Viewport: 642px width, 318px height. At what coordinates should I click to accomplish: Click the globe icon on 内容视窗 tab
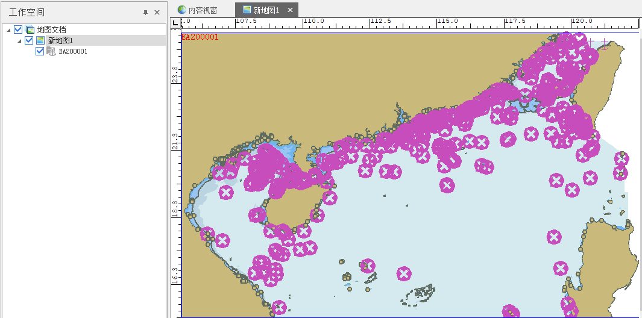[x=182, y=10]
